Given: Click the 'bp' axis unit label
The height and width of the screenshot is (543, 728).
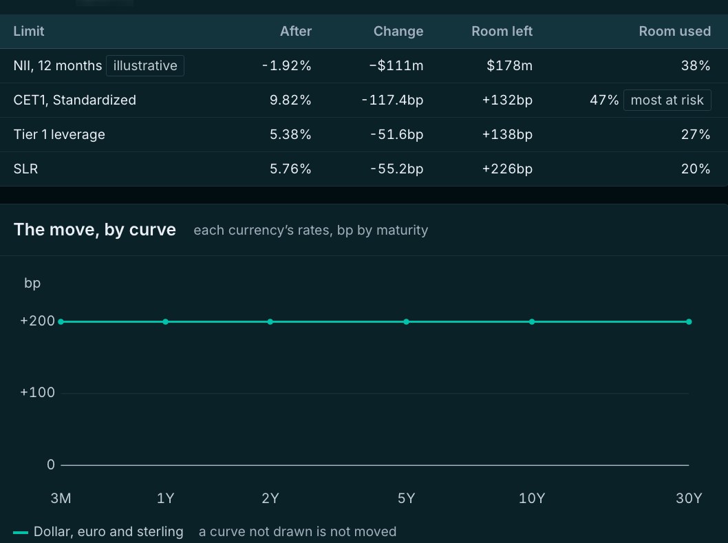Looking at the screenshot, I should coord(32,283).
